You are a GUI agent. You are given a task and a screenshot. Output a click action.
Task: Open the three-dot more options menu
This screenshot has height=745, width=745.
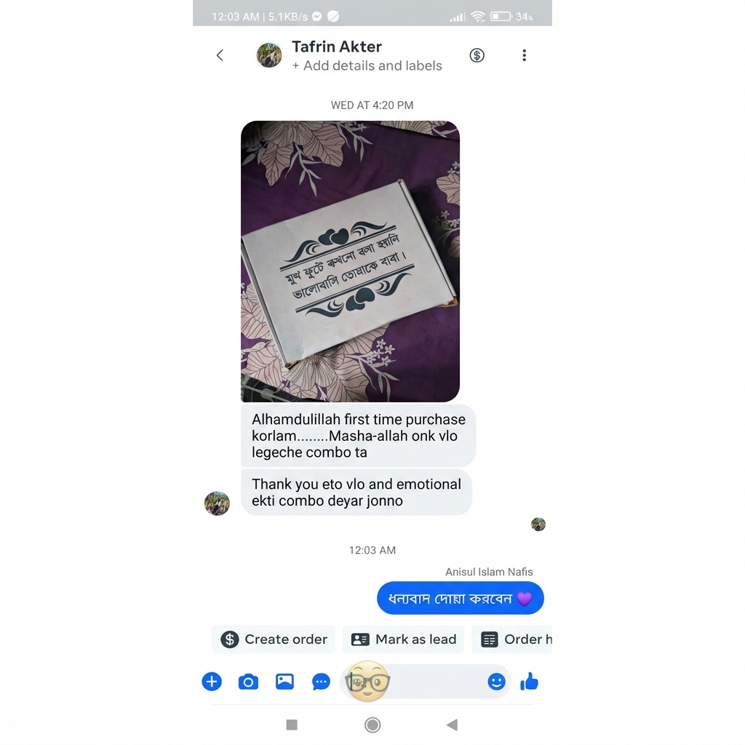tap(524, 55)
